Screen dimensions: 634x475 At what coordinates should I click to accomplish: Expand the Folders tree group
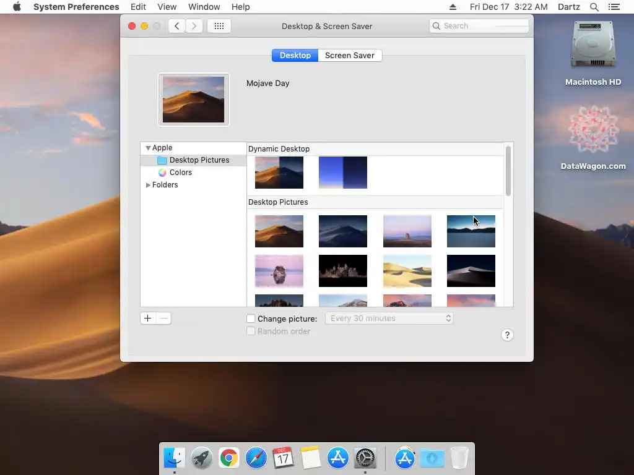148,185
